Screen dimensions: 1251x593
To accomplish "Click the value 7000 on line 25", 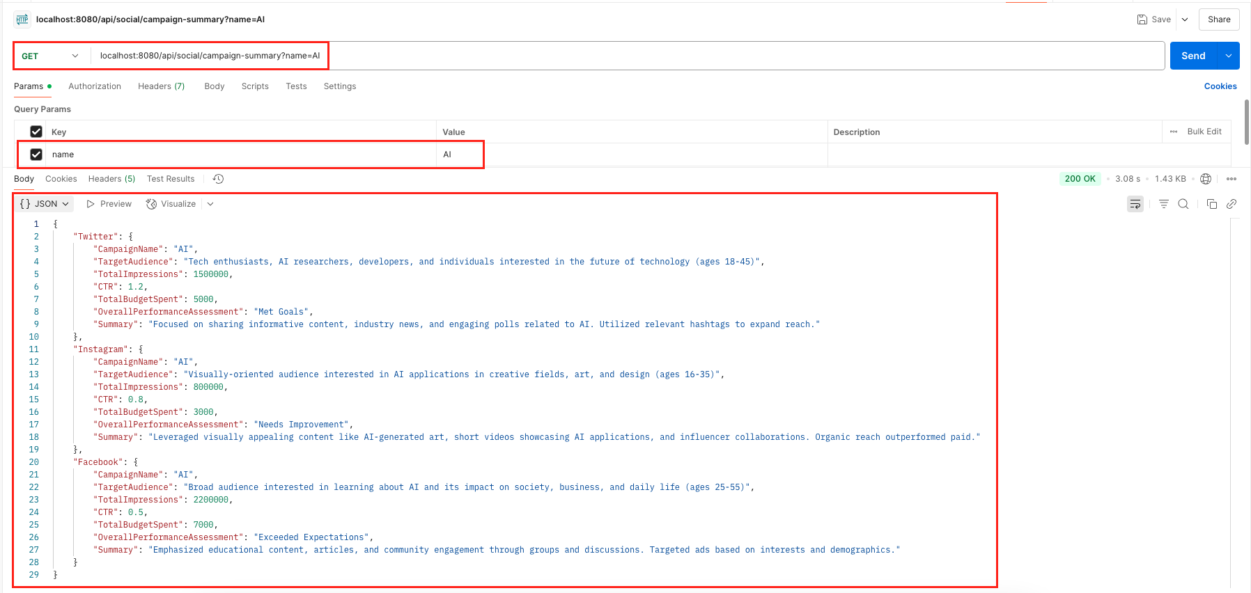I will pyautogui.click(x=203, y=525).
